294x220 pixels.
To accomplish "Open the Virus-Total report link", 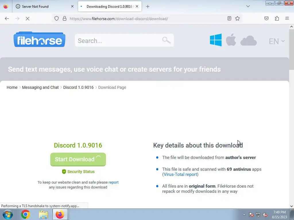I will pos(180,174).
